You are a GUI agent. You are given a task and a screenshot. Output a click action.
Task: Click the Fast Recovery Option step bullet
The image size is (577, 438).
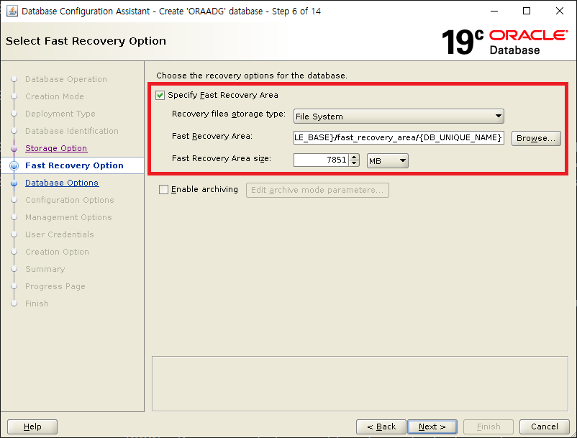click(14, 166)
